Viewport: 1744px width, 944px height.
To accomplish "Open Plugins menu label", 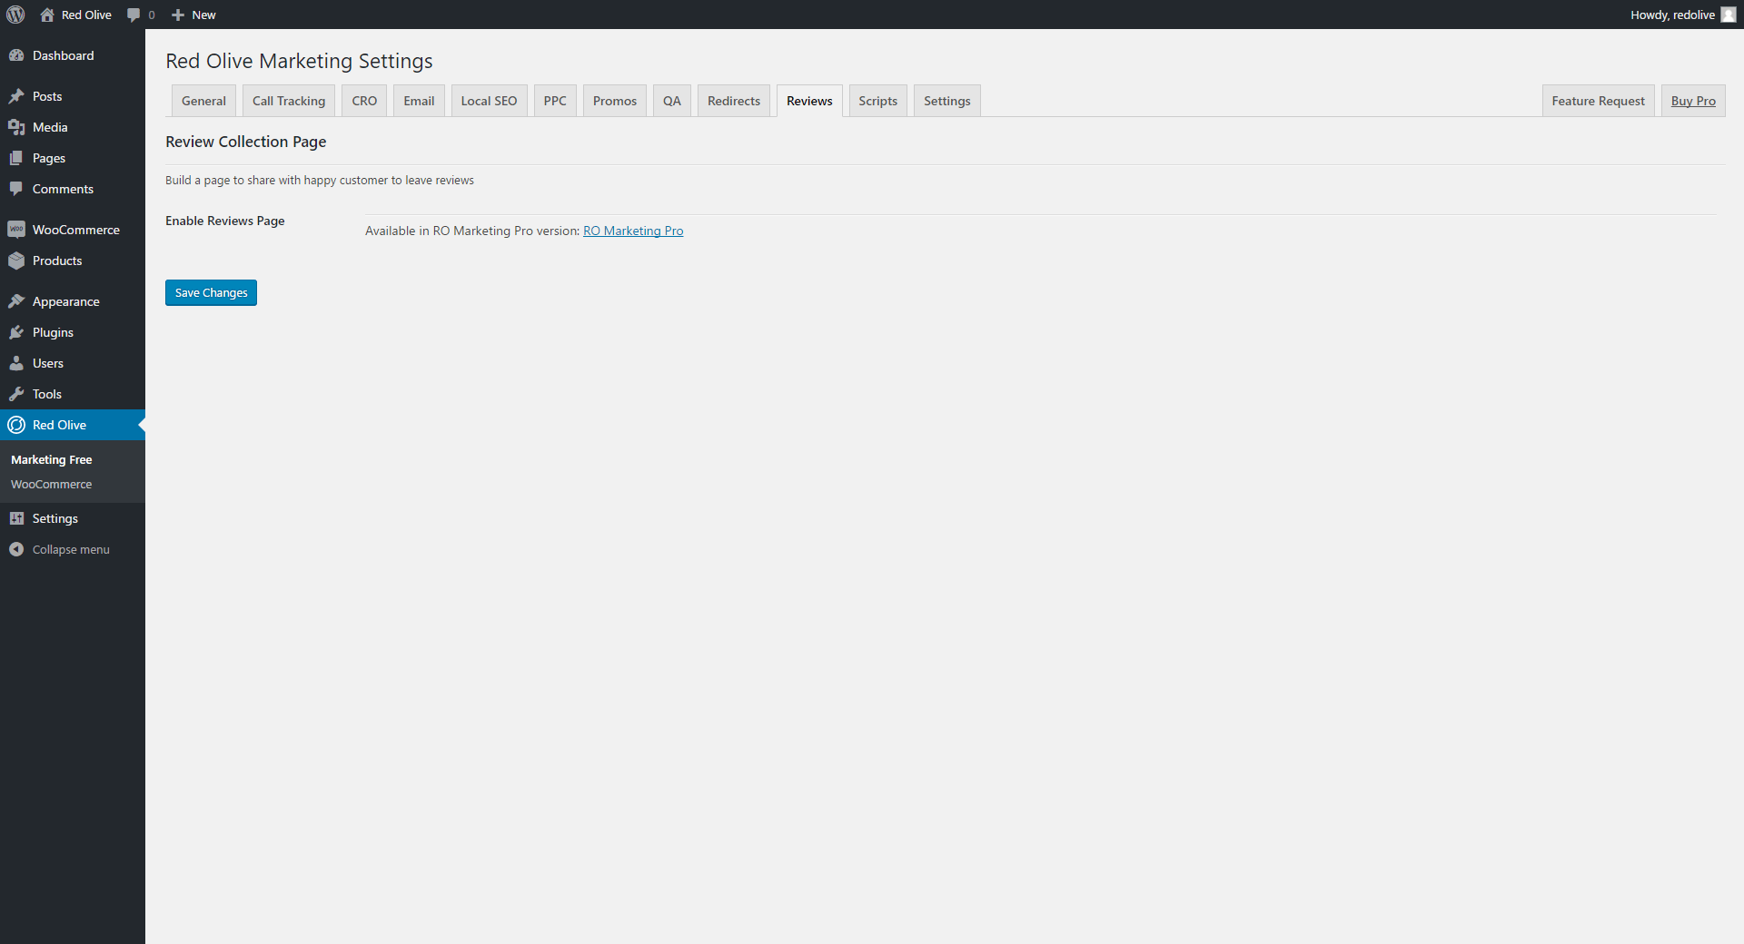I will point(53,332).
